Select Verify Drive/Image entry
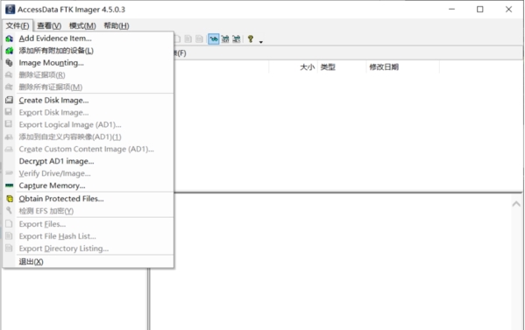This screenshot has width=525, height=330. point(88,173)
